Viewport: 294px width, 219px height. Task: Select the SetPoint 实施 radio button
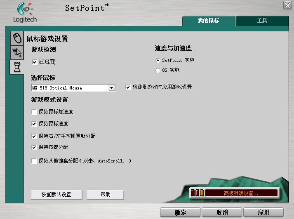158,60
